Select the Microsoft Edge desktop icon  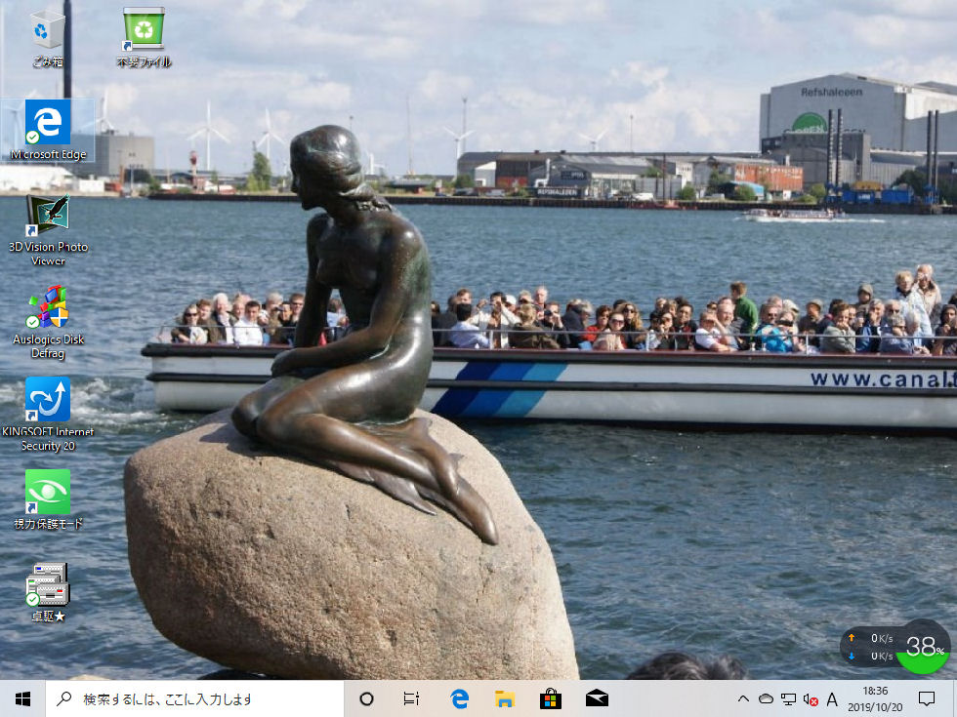pyautogui.click(x=47, y=124)
